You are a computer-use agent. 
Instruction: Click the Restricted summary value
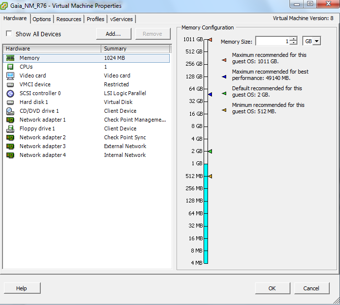(x=116, y=84)
